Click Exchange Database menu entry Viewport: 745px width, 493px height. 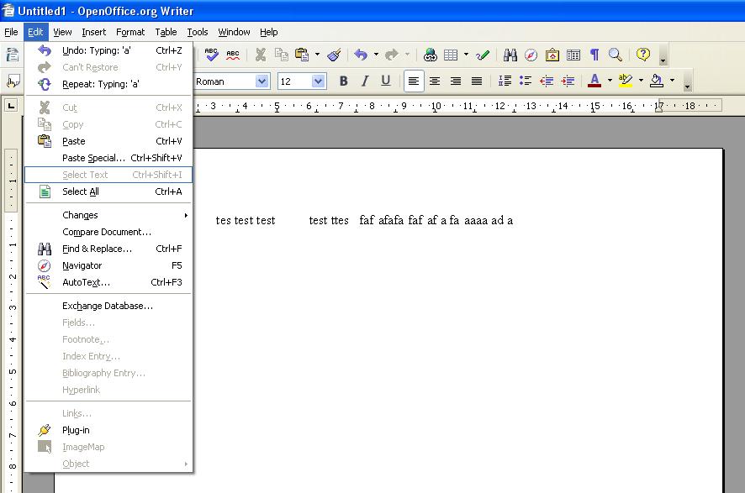107,306
